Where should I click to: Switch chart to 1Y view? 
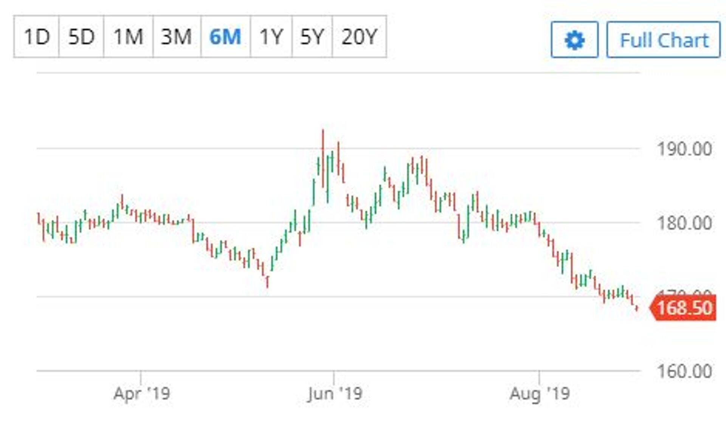[x=271, y=37]
